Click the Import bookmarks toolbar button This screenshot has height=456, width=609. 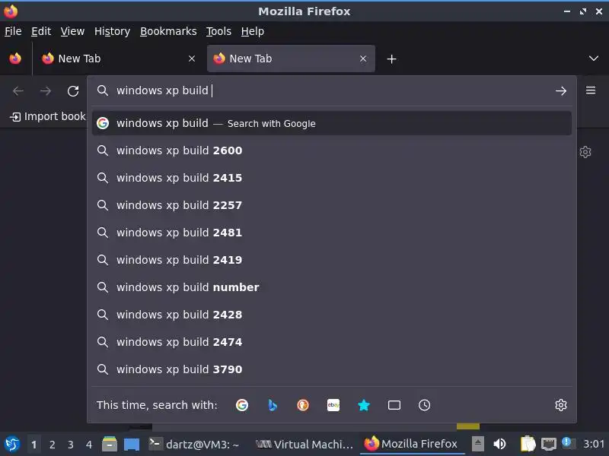click(47, 116)
